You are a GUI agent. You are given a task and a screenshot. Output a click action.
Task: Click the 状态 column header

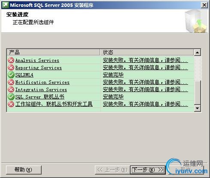coord(147,52)
